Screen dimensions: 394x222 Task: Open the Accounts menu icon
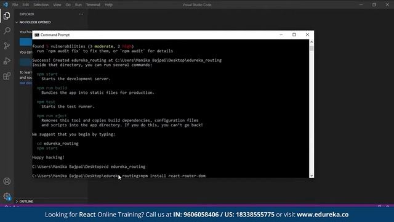coord(7,181)
